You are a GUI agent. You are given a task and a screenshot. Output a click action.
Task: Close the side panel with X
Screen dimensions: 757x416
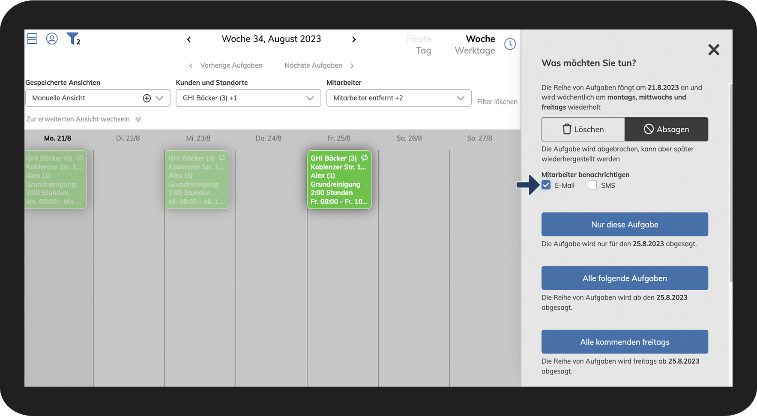coord(714,50)
